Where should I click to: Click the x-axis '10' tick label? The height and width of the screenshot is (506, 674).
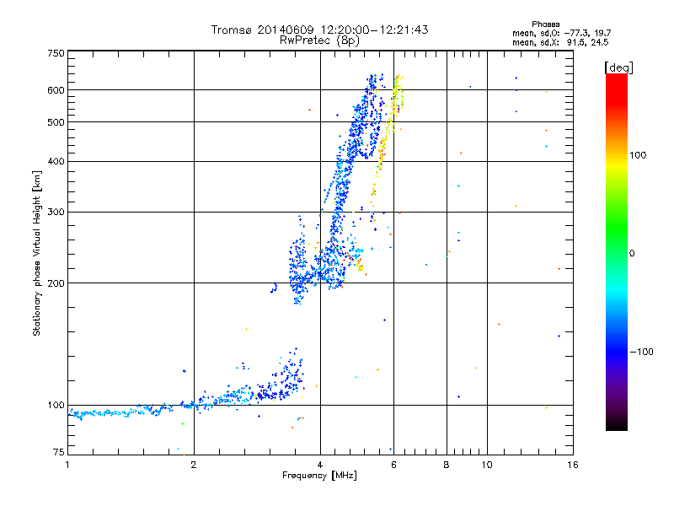click(x=487, y=465)
